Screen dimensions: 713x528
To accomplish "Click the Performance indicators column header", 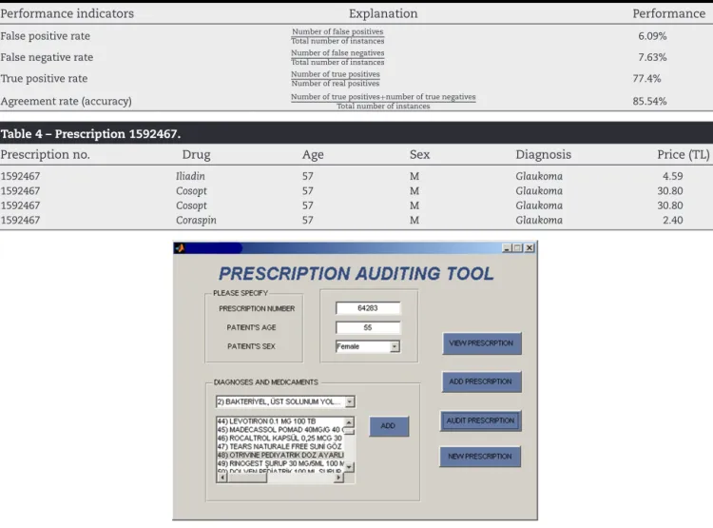I will click(x=67, y=13).
